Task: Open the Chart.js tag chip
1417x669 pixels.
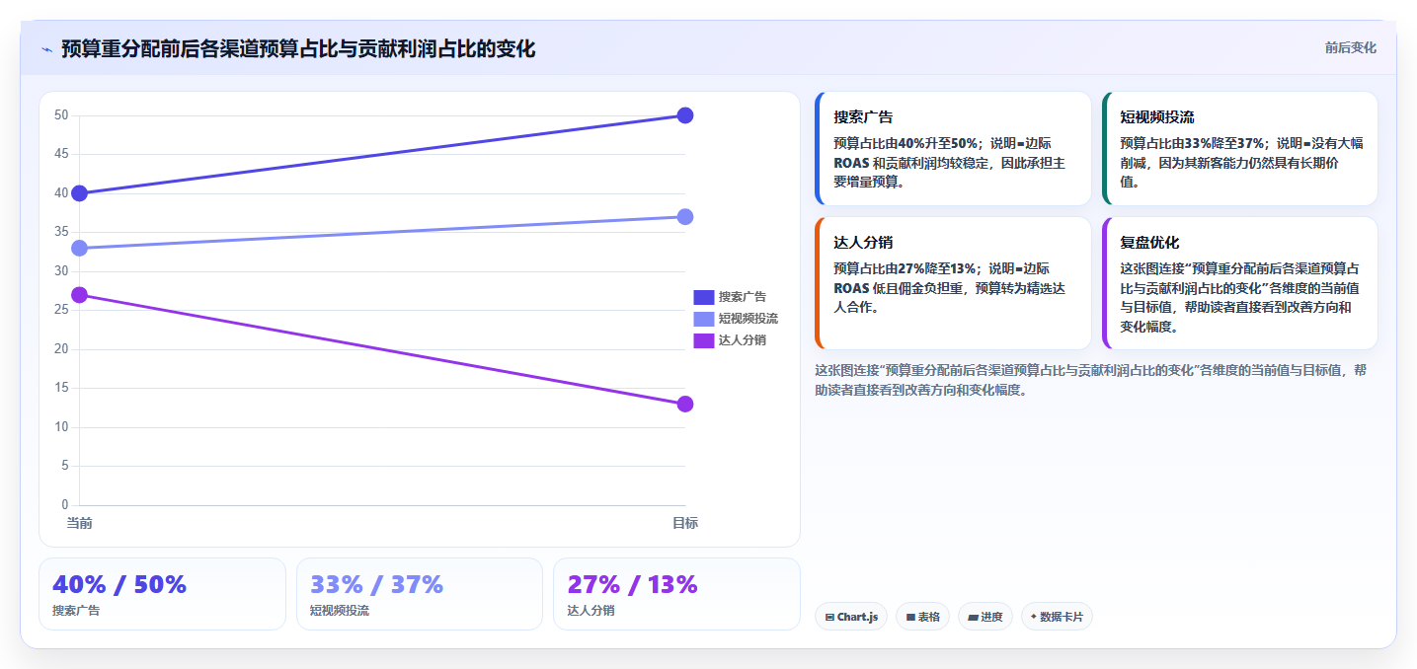Action: click(x=851, y=617)
